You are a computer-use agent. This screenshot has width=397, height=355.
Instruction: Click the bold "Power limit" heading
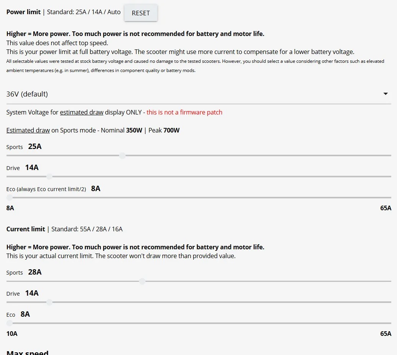[23, 12]
